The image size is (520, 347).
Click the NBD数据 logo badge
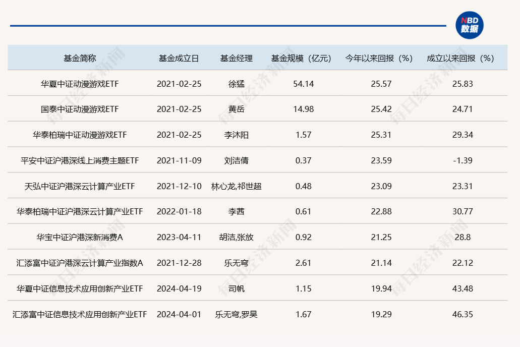coord(469,25)
